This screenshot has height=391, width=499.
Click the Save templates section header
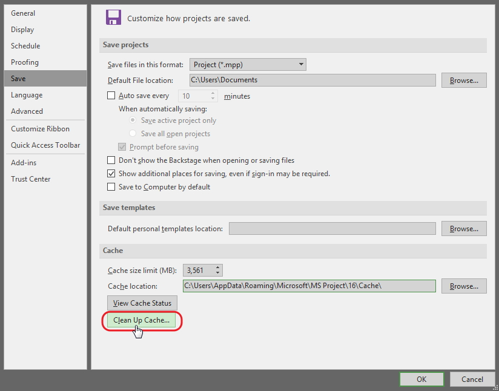[292, 208]
